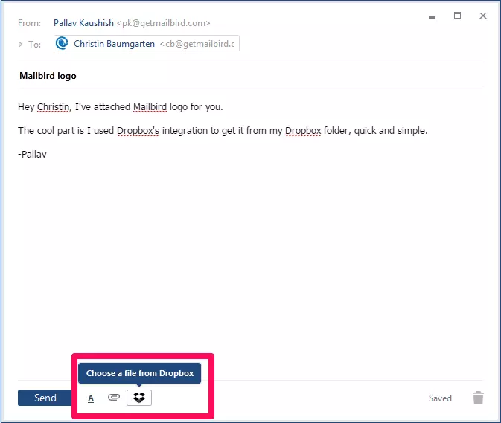Viewport: 501px width, 423px height.
Task: Click the Saved status text
Action: coord(440,398)
